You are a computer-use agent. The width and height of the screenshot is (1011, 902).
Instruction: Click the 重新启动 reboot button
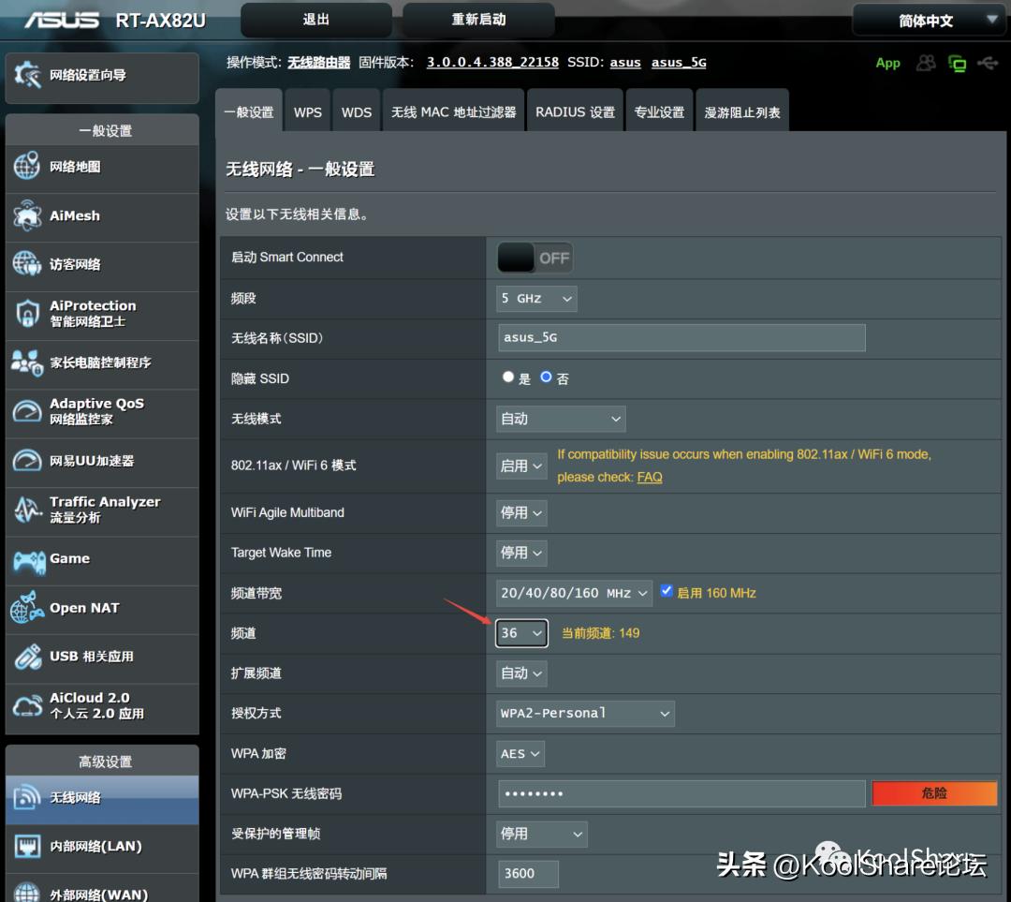click(477, 19)
